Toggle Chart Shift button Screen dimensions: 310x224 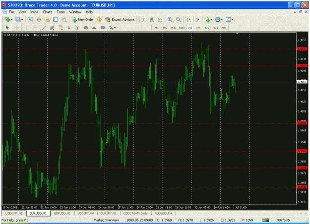tap(197, 19)
